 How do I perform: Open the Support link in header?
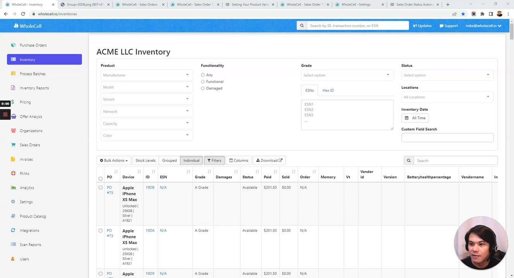[x=449, y=26]
